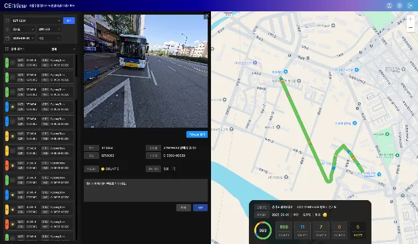Click the yellow status dot in summary panel
Image resolution: width=418 pixels, height=244 pixels.
tap(325, 215)
